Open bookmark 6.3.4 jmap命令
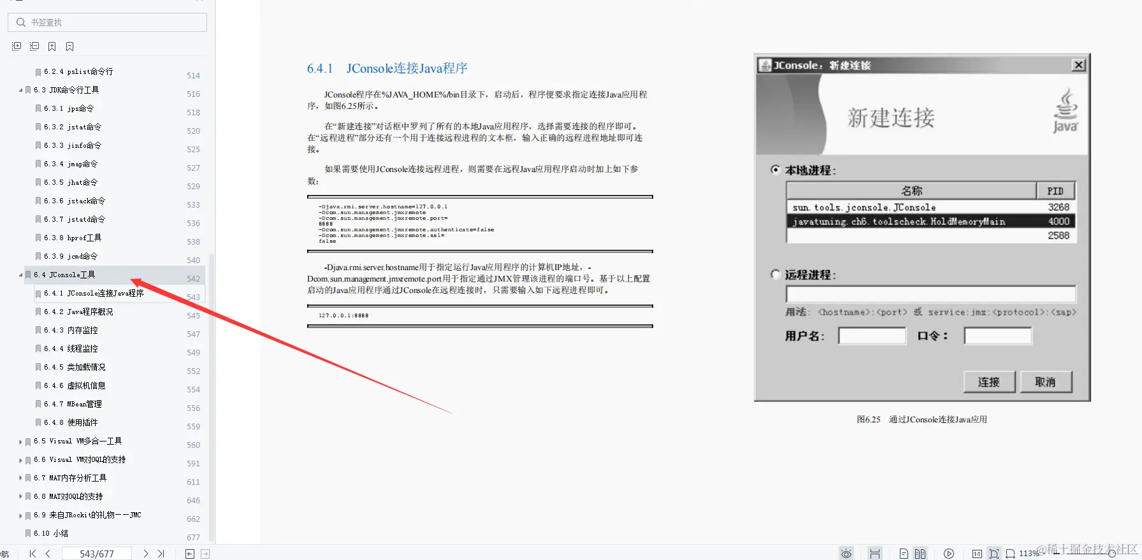 (x=71, y=164)
